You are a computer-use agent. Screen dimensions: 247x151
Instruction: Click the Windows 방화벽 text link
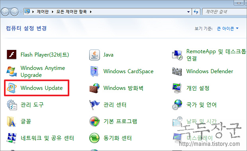tap(123, 88)
